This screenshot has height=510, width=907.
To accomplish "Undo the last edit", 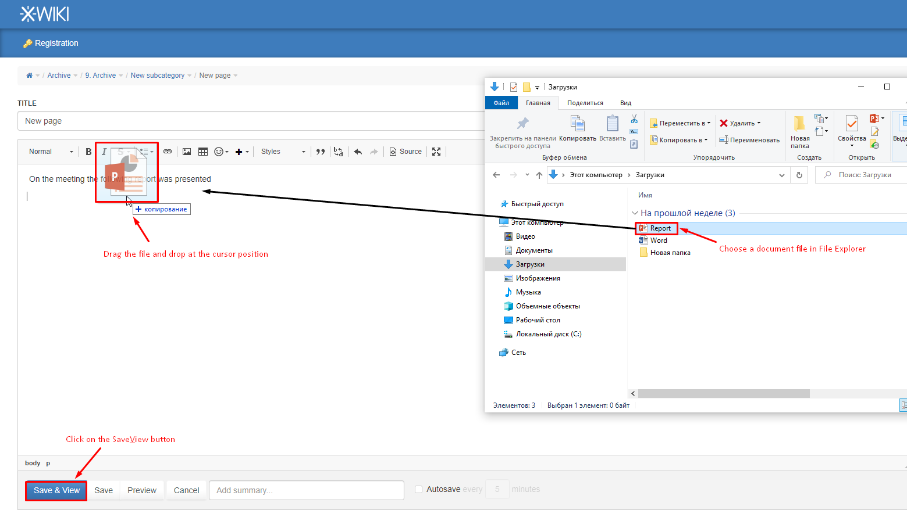I will coord(358,152).
